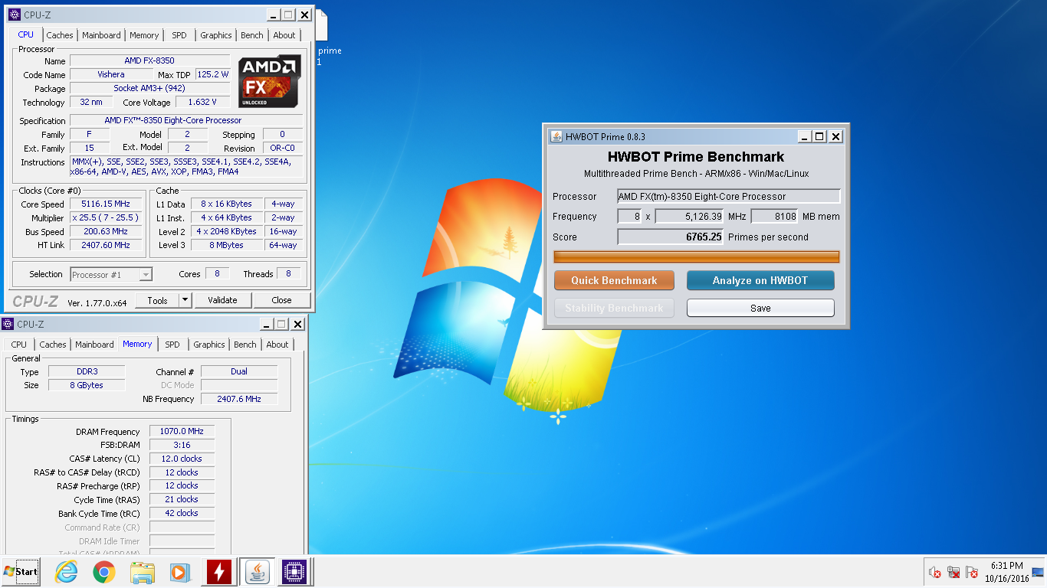This screenshot has width=1047, height=588.
Task: Click the Show desktop monitor icon by the clock
Action: pos(1038,572)
